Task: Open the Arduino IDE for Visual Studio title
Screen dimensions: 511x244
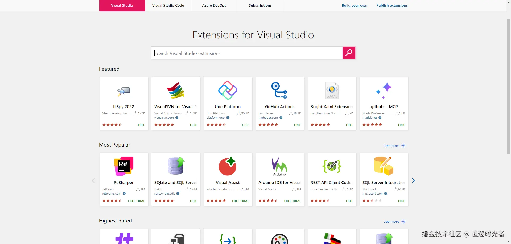Action: coord(279,183)
